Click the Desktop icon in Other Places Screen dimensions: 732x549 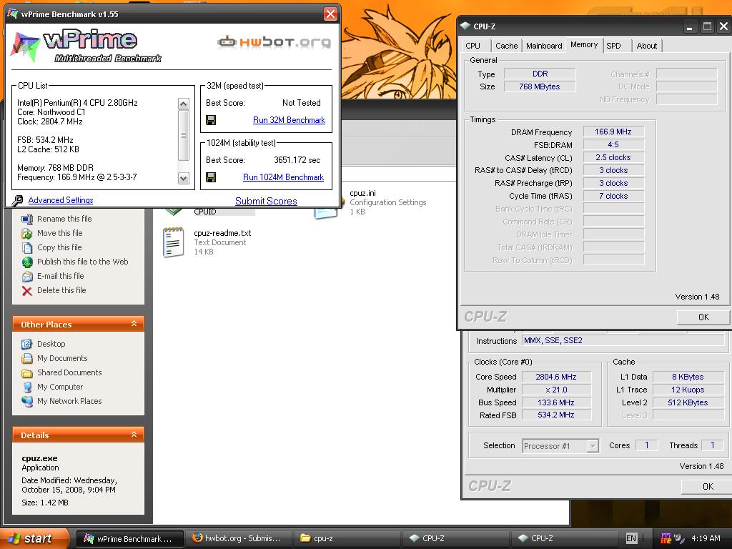[x=27, y=344]
